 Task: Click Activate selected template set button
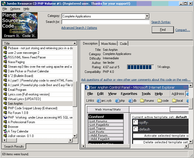[161, 136]
